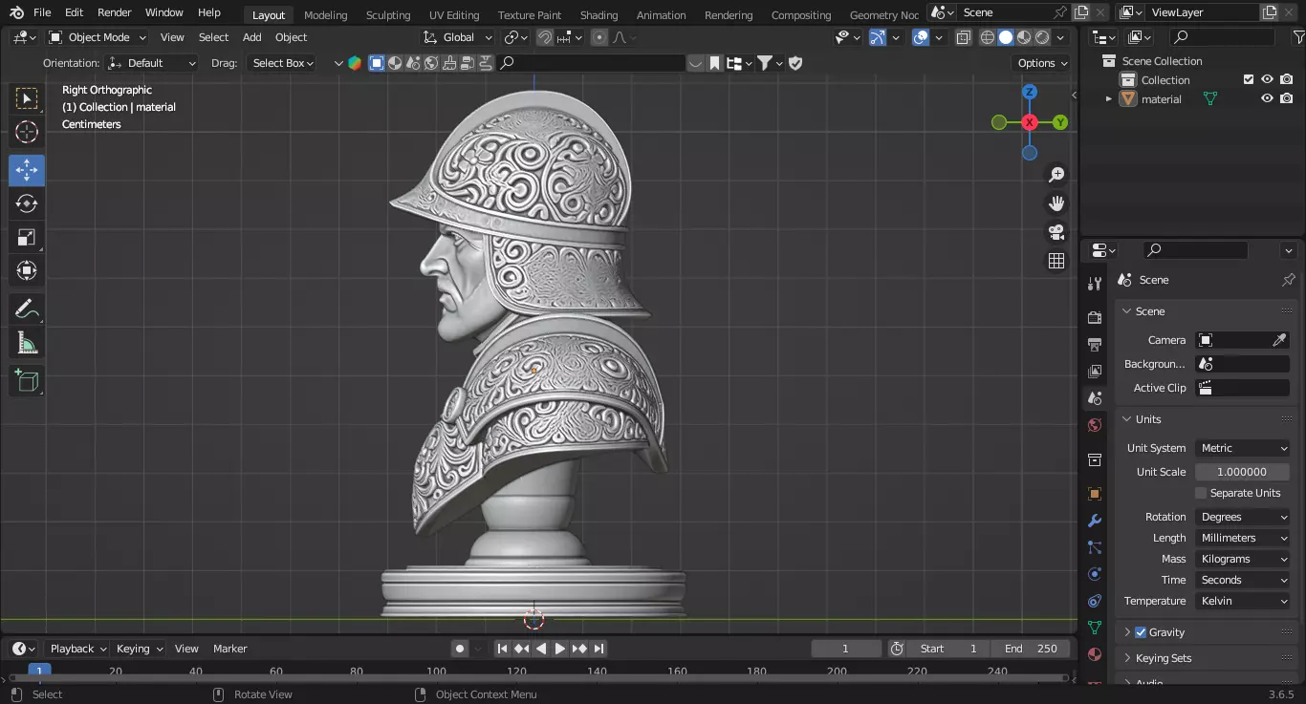The image size is (1306, 704).
Task: Select the Add Cube tool
Action: [x=27, y=381]
